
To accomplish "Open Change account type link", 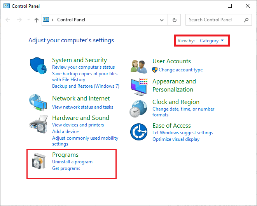I will click(x=180, y=70).
